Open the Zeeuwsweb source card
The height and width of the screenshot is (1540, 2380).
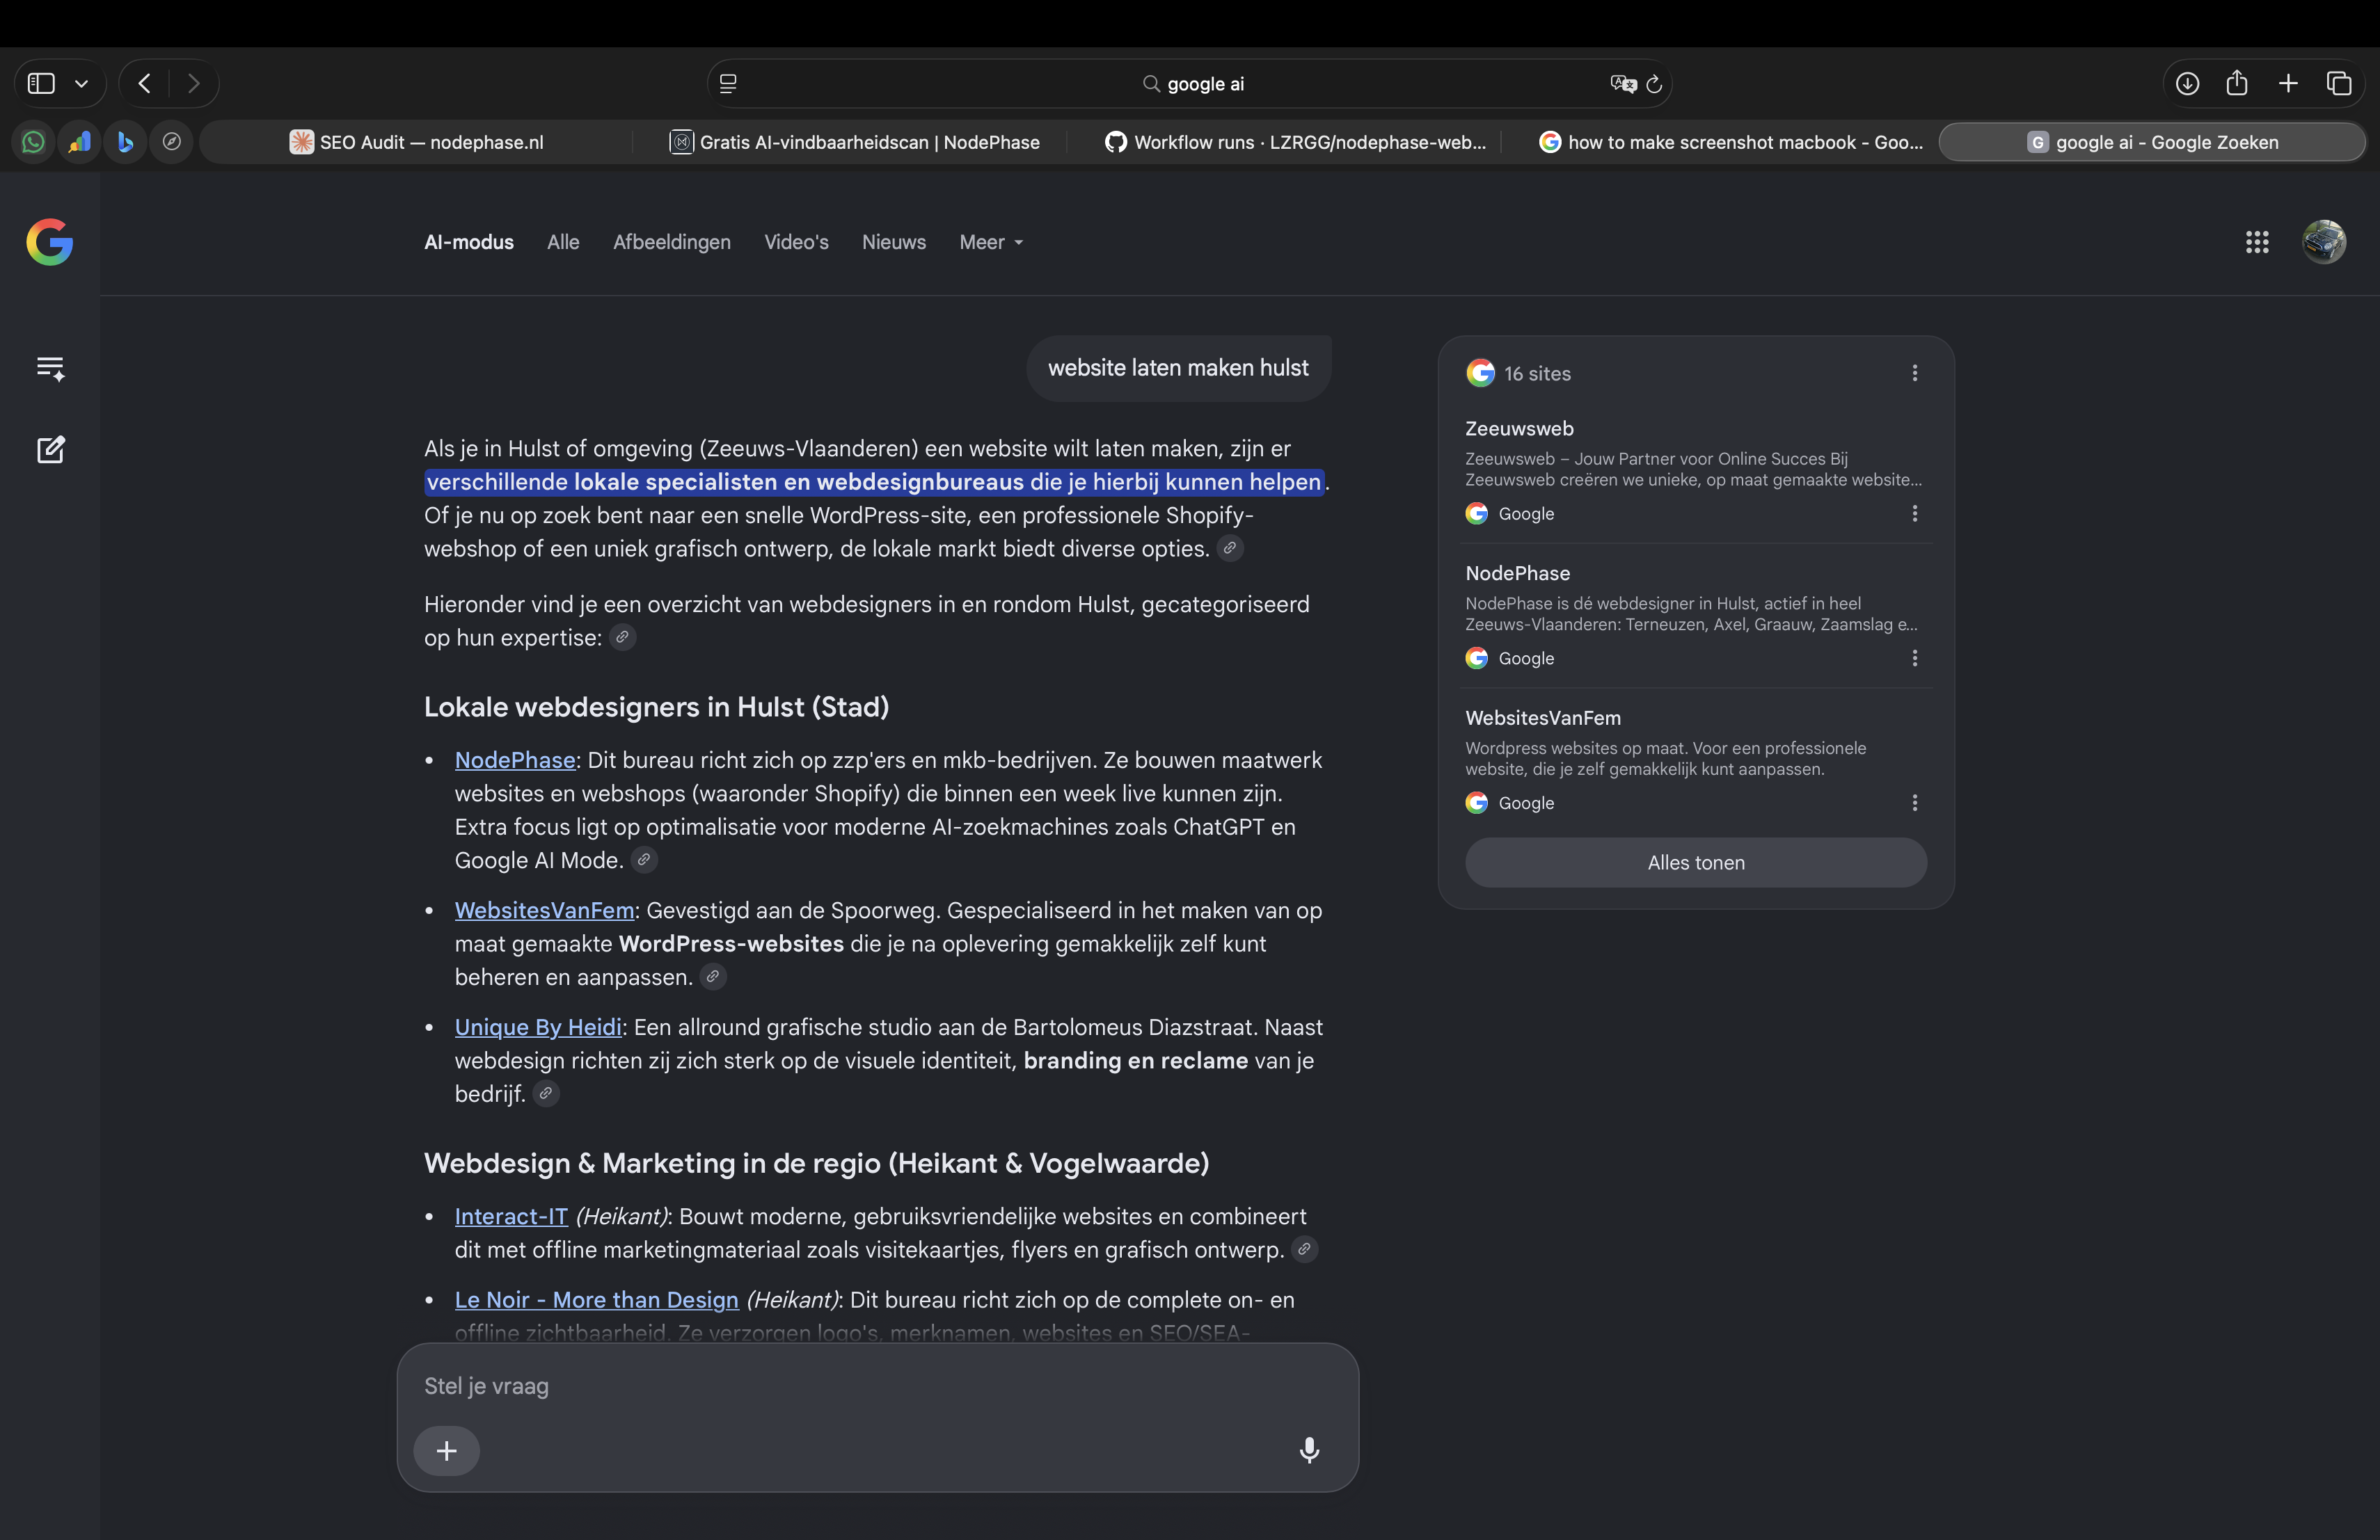(x=1696, y=470)
